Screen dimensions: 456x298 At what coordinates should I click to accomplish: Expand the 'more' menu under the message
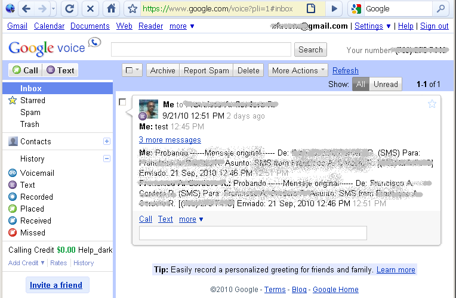click(x=191, y=219)
